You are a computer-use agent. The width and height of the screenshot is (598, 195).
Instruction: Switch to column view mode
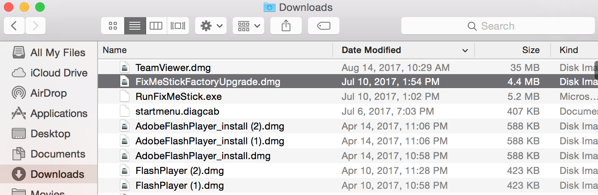[x=156, y=26]
